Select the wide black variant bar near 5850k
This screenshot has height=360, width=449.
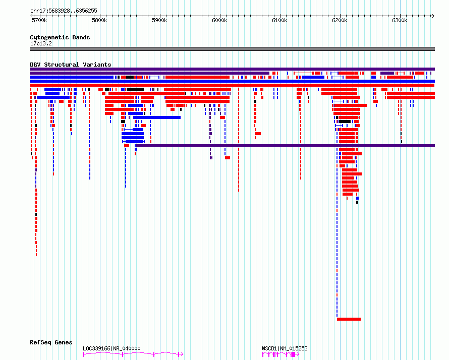(135, 89)
